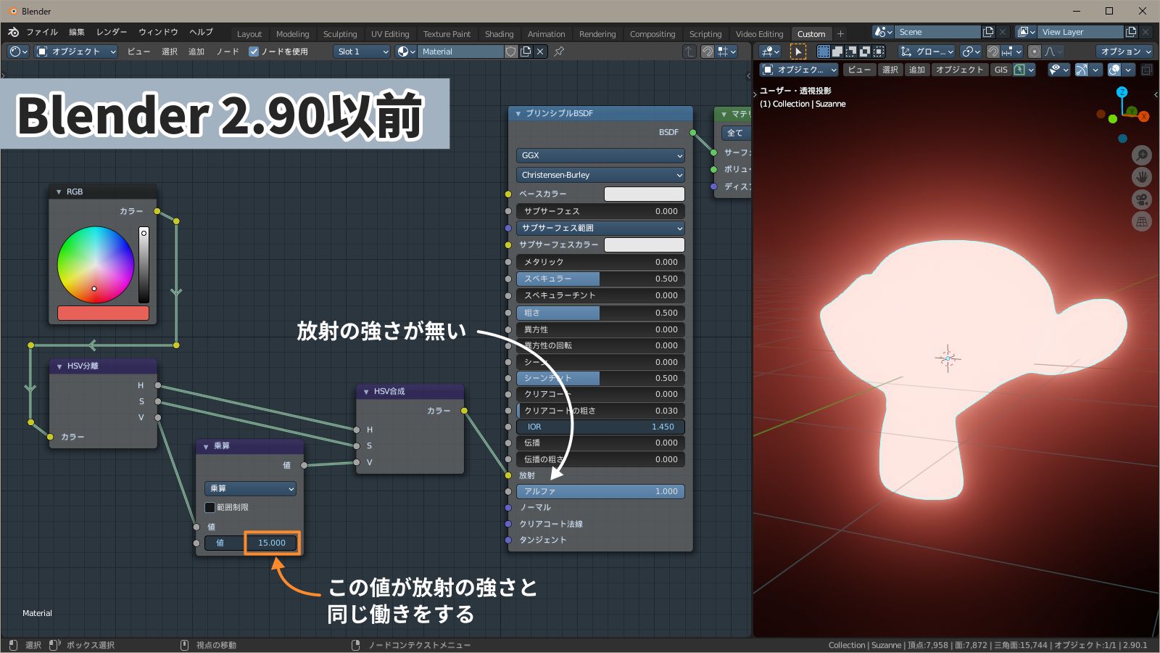Enable the '範囲制限' clamp checkbox

(210, 507)
